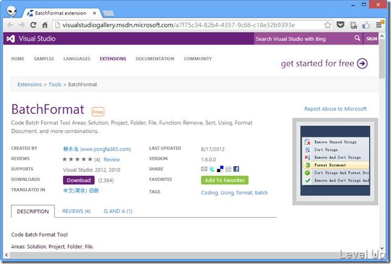391x264 pixels.
Task: Click the Using tag
Action: tap(227, 193)
